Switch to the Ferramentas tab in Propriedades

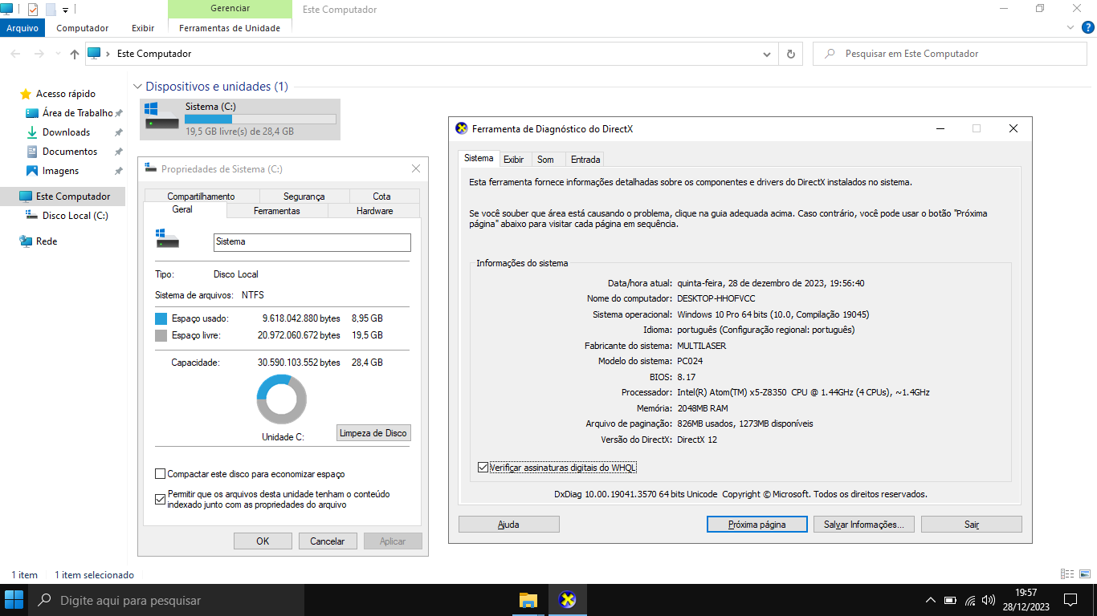click(x=277, y=211)
